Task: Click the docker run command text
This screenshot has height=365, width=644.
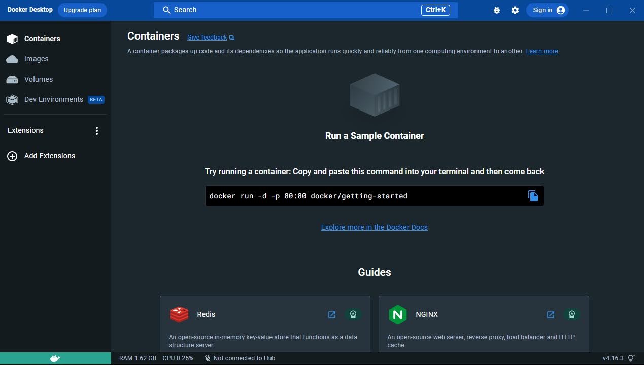Action: point(309,196)
